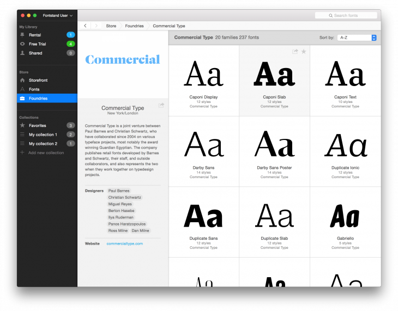
Task: Open the Sort by A-Z dropdown
Action: (x=357, y=38)
